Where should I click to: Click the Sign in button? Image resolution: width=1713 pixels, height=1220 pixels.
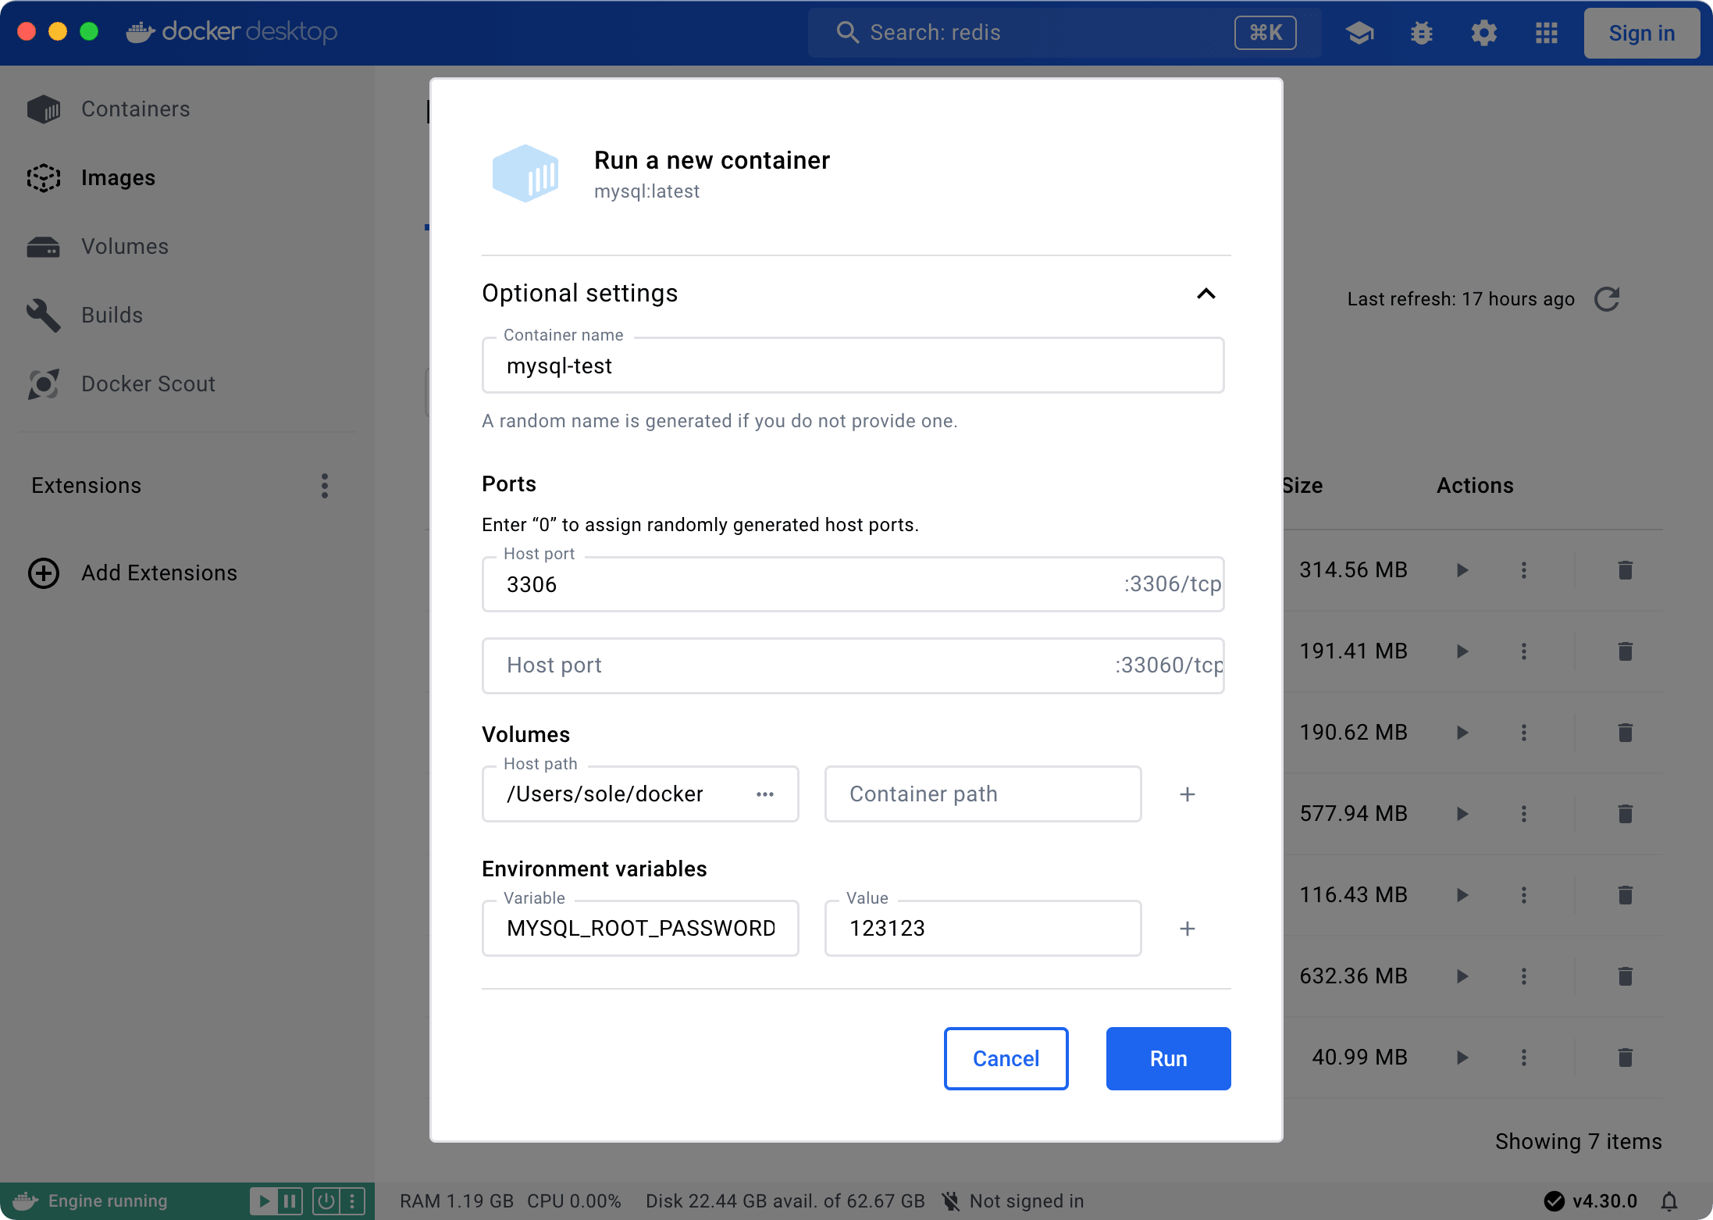[1642, 33]
